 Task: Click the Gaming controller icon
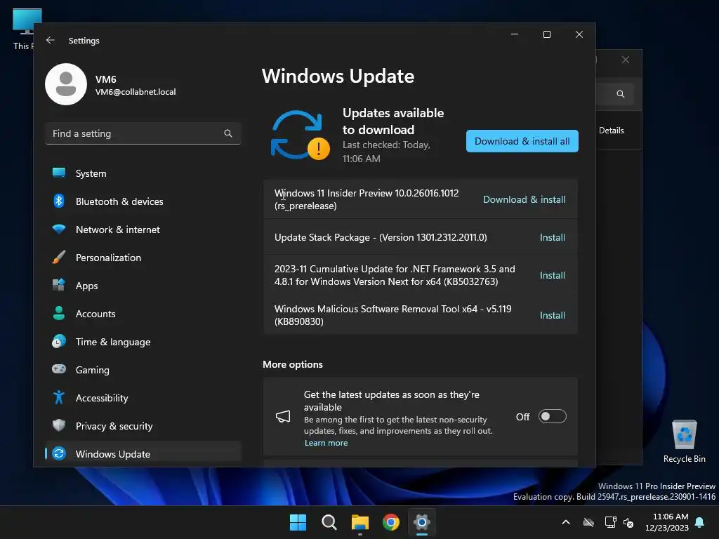pos(59,369)
